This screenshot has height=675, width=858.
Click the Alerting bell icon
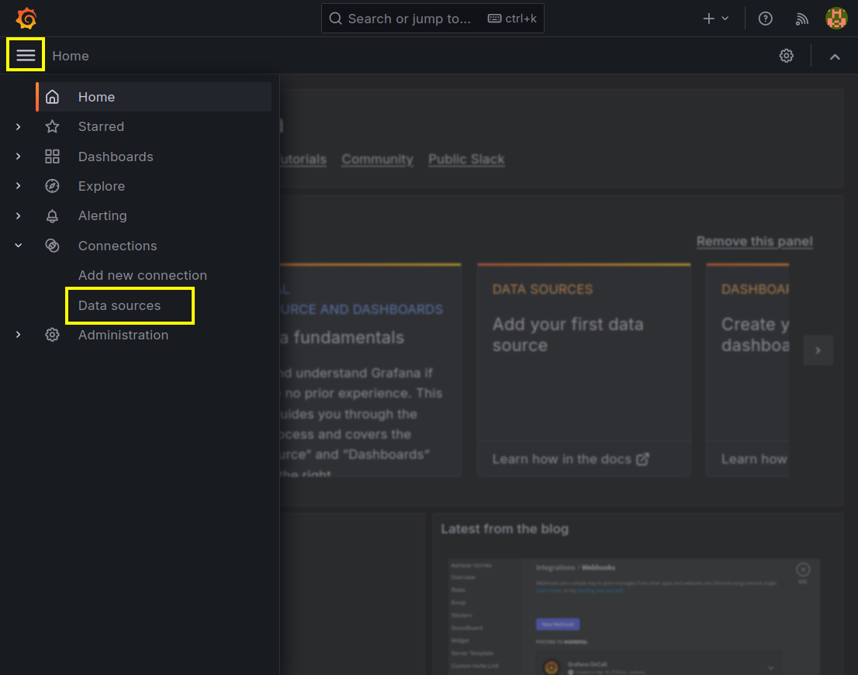point(52,216)
